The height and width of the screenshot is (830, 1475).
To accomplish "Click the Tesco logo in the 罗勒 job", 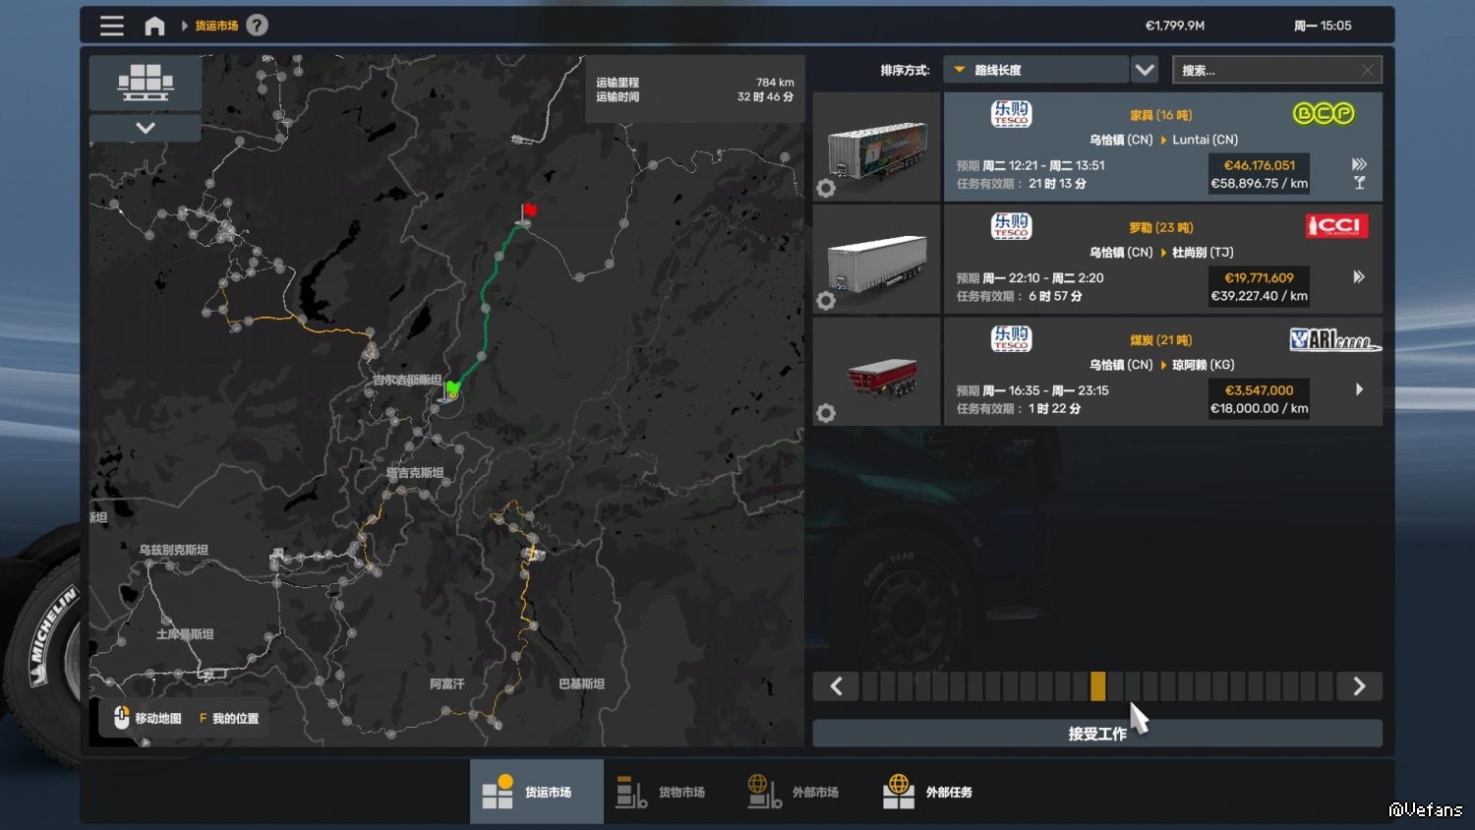I will point(1011,227).
